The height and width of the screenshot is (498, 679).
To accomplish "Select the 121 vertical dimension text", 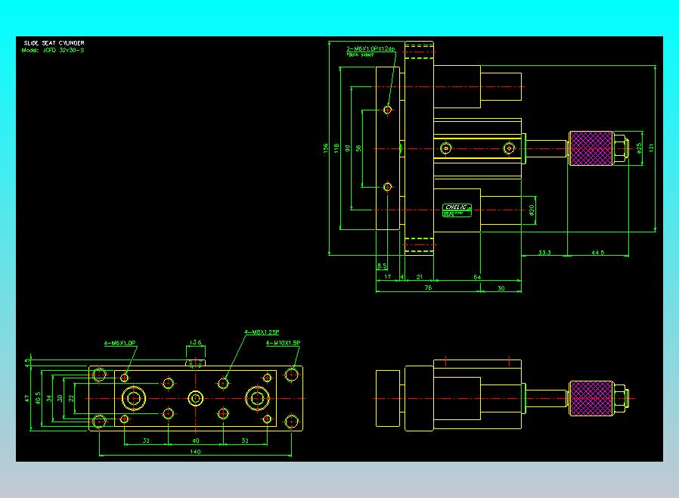I will (x=651, y=148).
